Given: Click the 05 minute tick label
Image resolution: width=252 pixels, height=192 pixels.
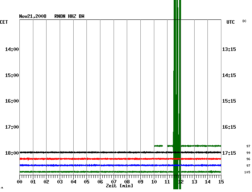Looking at the screenshot, I should click(86, 182).
